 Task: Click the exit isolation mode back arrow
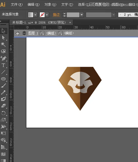17,33
